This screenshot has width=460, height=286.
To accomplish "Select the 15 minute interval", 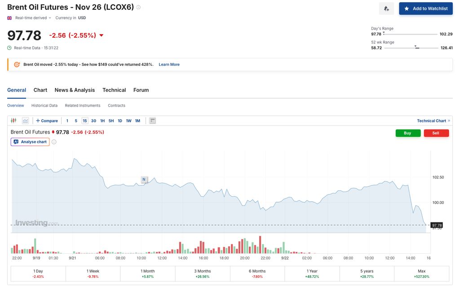I will (85, 121).
